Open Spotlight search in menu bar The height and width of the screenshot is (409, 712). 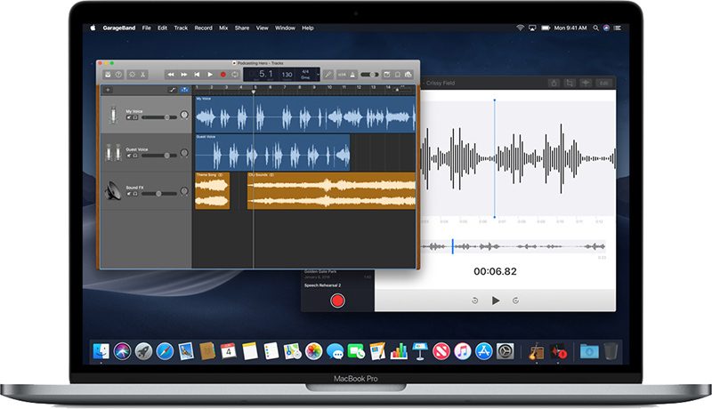pyautogui.click(x=595, y=28)
